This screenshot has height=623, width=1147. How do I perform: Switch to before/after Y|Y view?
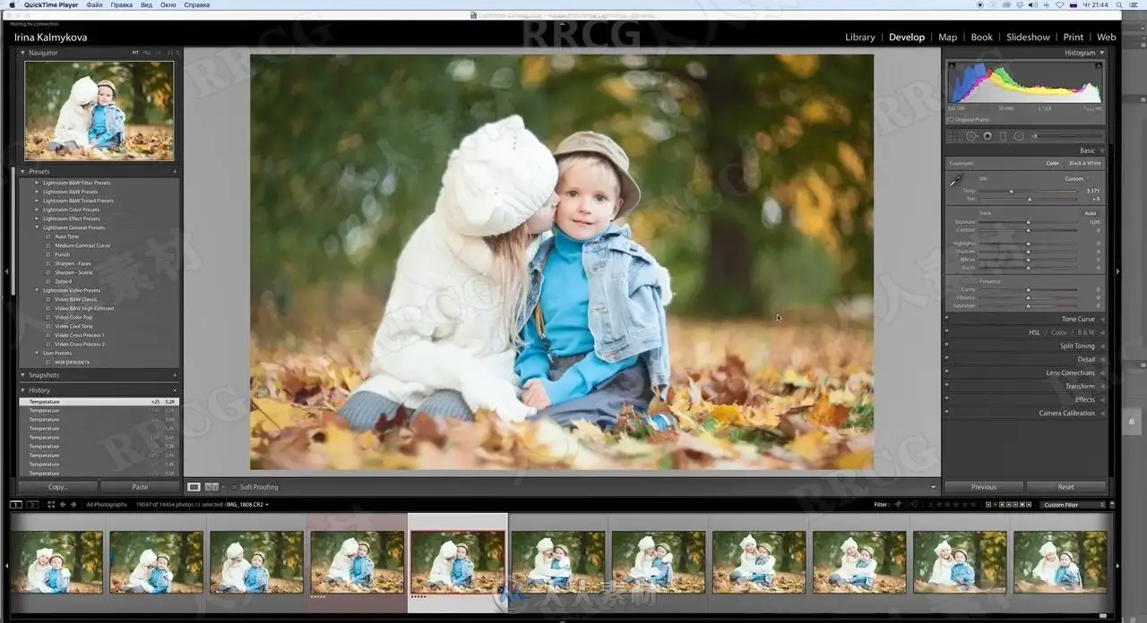click(211, 487)
